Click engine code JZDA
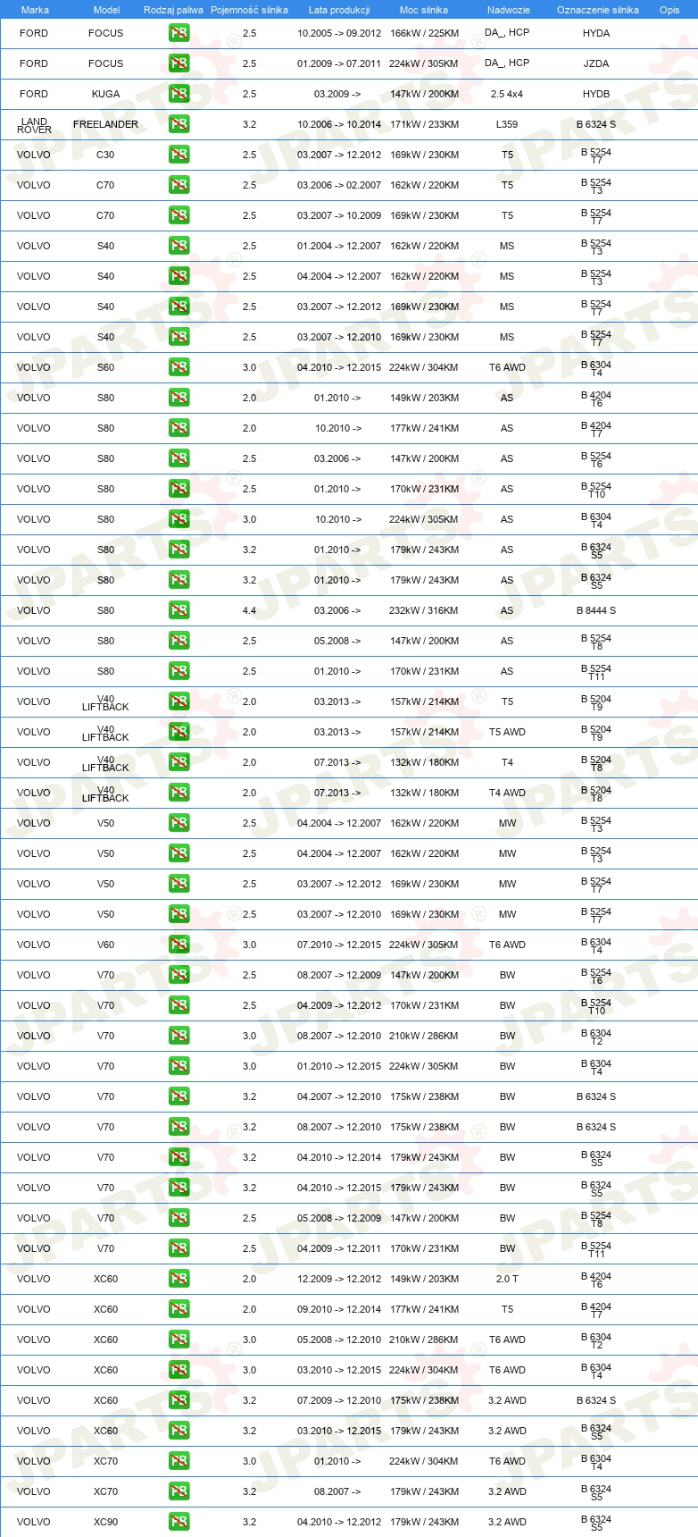 point(596,63)
